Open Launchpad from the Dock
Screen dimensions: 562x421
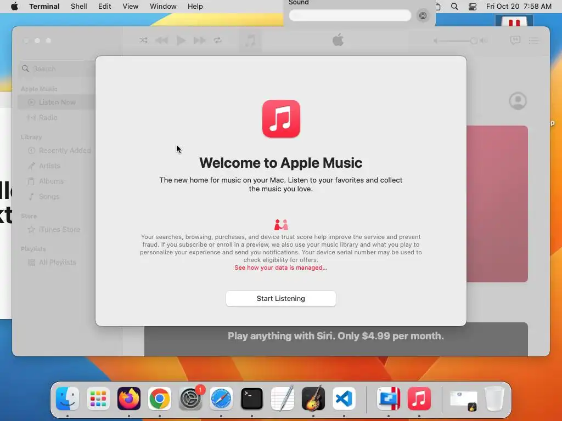tap(98, 399)
